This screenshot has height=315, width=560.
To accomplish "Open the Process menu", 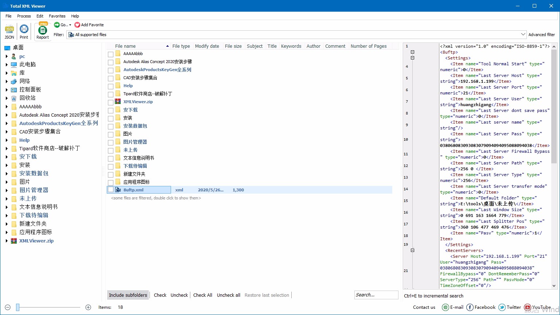I will point(24,16).
